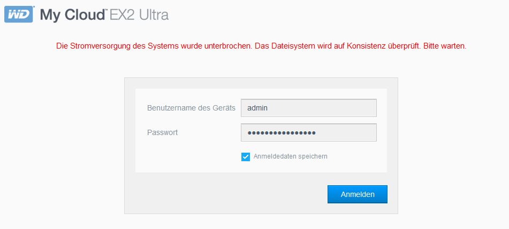Click the red power interruption warning message

tap(261, 46)
